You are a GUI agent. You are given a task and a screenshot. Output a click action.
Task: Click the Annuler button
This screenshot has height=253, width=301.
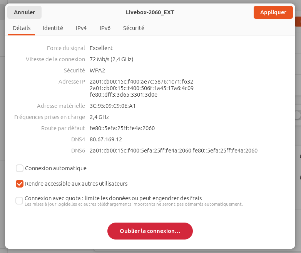(24, 12)
